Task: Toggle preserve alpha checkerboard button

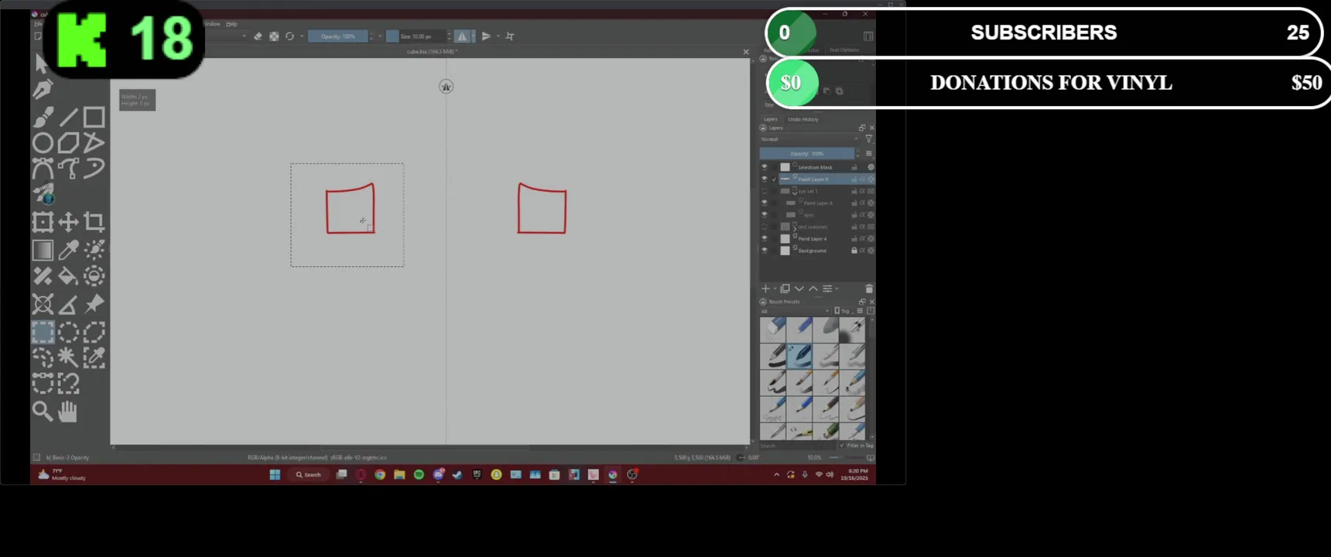Action: coord(274,36)
